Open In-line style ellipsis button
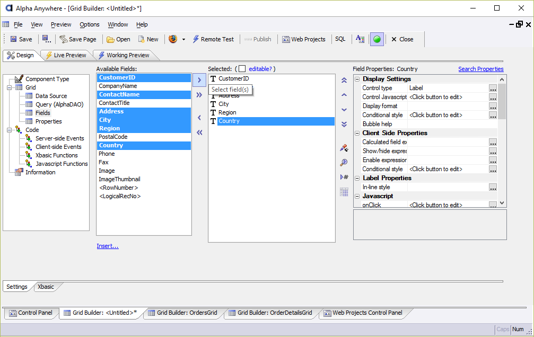The height and width of the screenshot is (337, 534). point(493,187)
